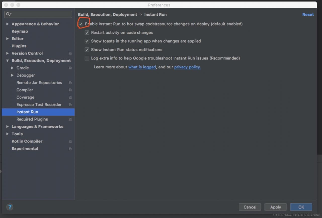Disable the Enable Instant Run checkbox
Image resolution: width=322 pixels, height=218 pixels.
[81, 24]
